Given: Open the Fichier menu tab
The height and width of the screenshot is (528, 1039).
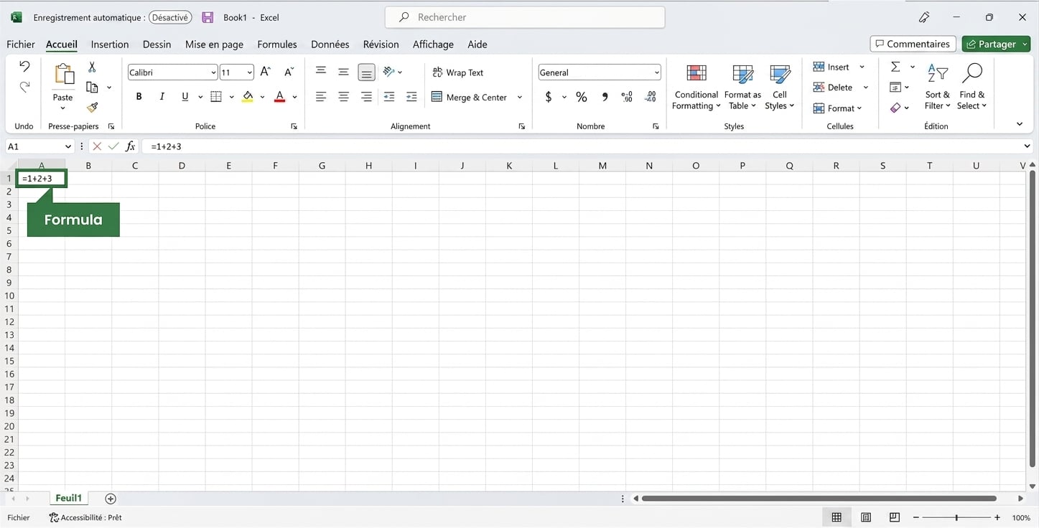Looking at the screenshot, I should coord(21,44).
